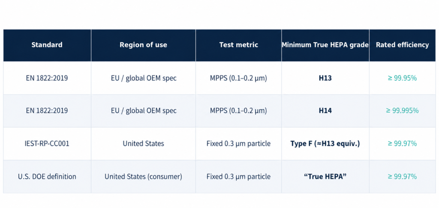
Task: Click ≥ 99.97% in the U.S. DOE row
Action: pyautogui.click(x=402, y=177)
